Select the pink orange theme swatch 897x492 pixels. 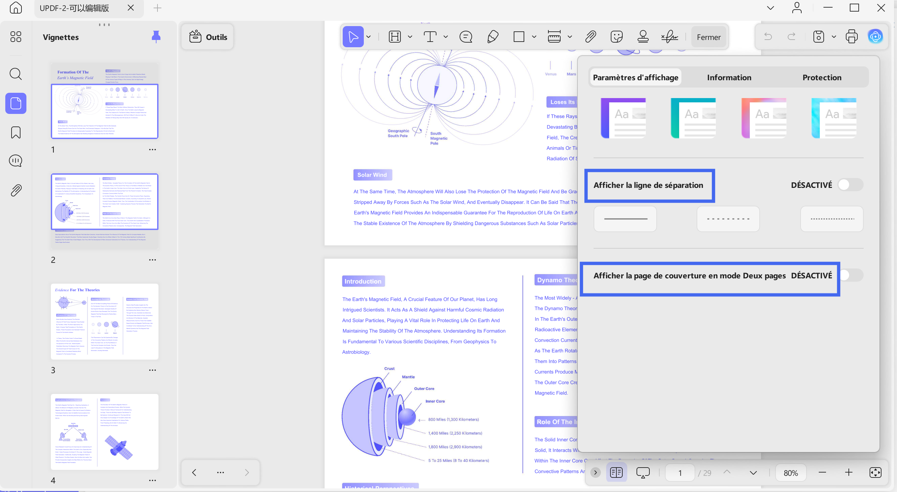pos(764,119)
